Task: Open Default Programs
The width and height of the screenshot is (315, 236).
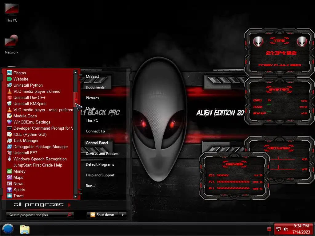Action: (x=100, y=164)
